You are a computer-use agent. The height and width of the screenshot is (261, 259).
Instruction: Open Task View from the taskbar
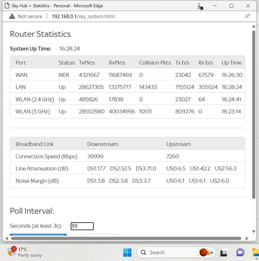(x=224, y=252)
